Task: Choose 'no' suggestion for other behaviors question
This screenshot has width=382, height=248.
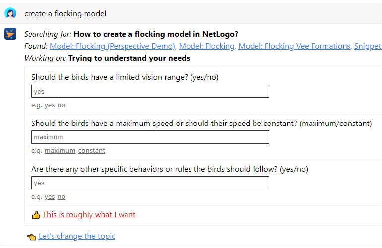Action: tap(62, 196)
